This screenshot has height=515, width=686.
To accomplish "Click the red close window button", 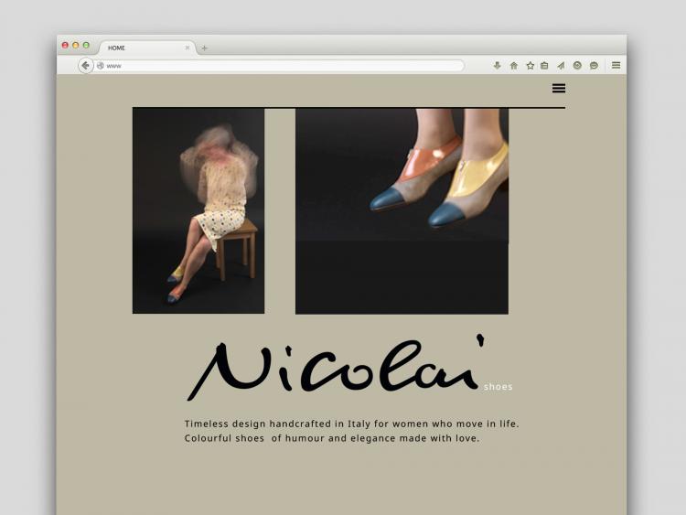I will point(65,45).
